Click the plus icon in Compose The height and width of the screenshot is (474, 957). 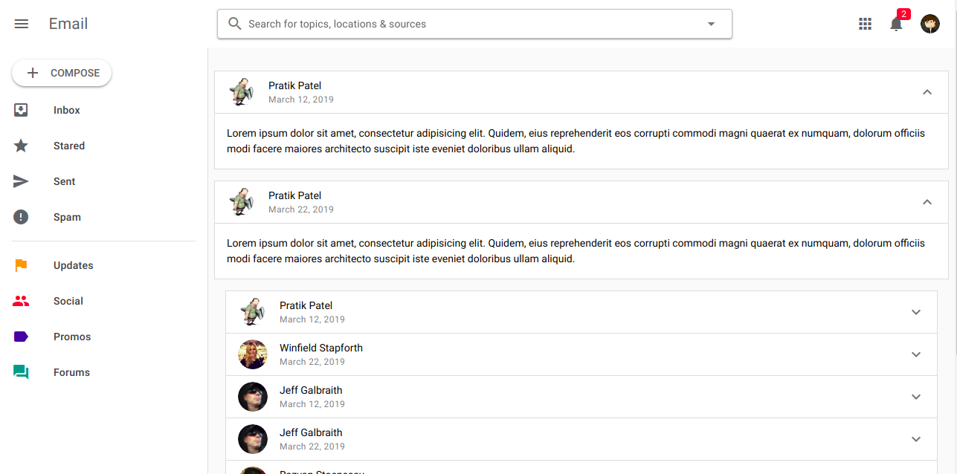point(32,73)
